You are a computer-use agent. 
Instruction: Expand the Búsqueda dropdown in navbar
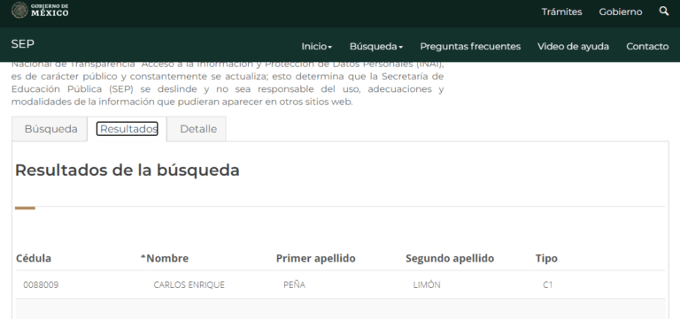(x=376, y=46)
